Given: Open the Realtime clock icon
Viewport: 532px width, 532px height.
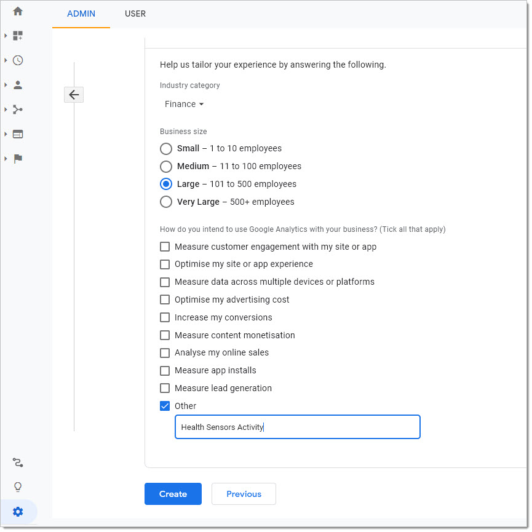Looking at the screenshot, I should [18, 60].
